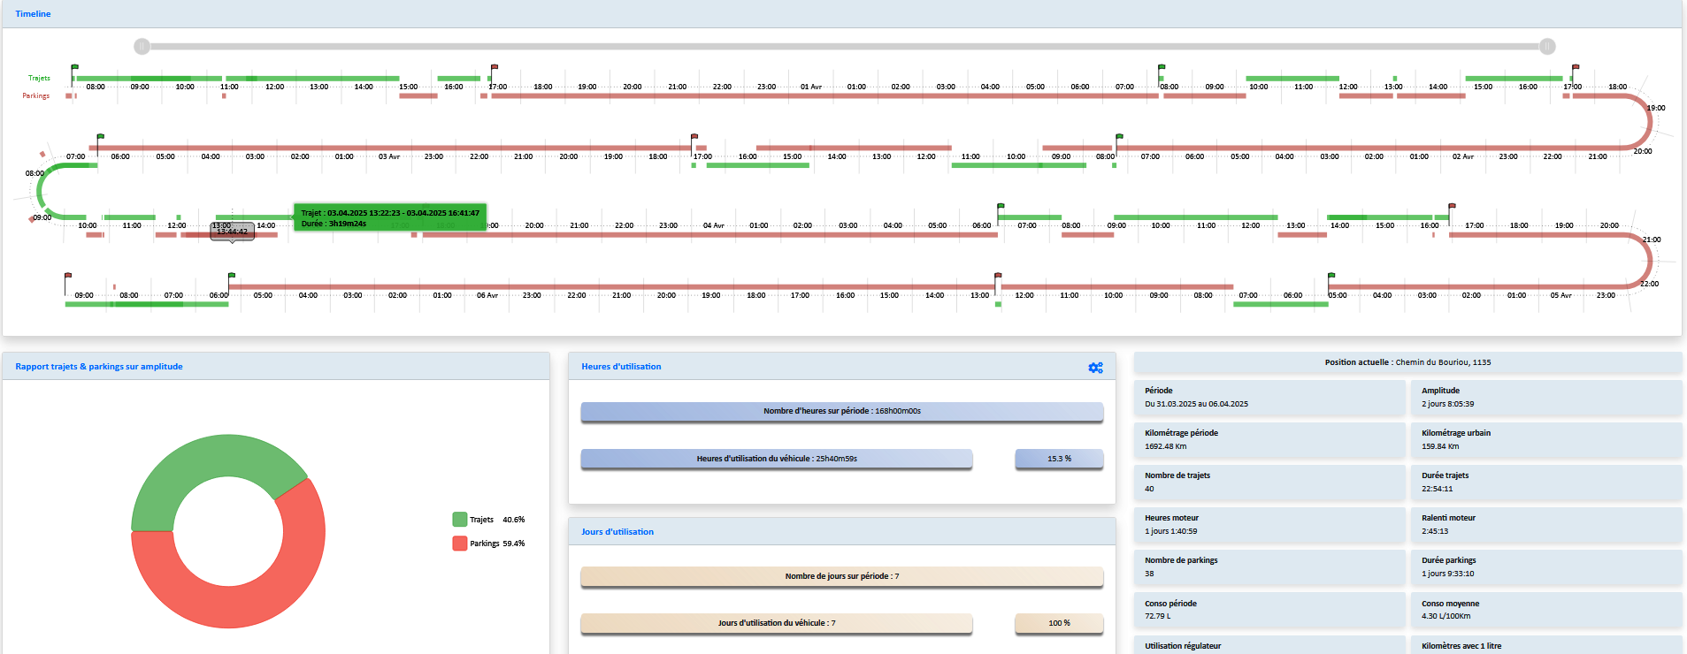Toggle the Trajets legend entry in donut chart
The width and height of the screenshot is (1687, 654).
tap(481, 520)
